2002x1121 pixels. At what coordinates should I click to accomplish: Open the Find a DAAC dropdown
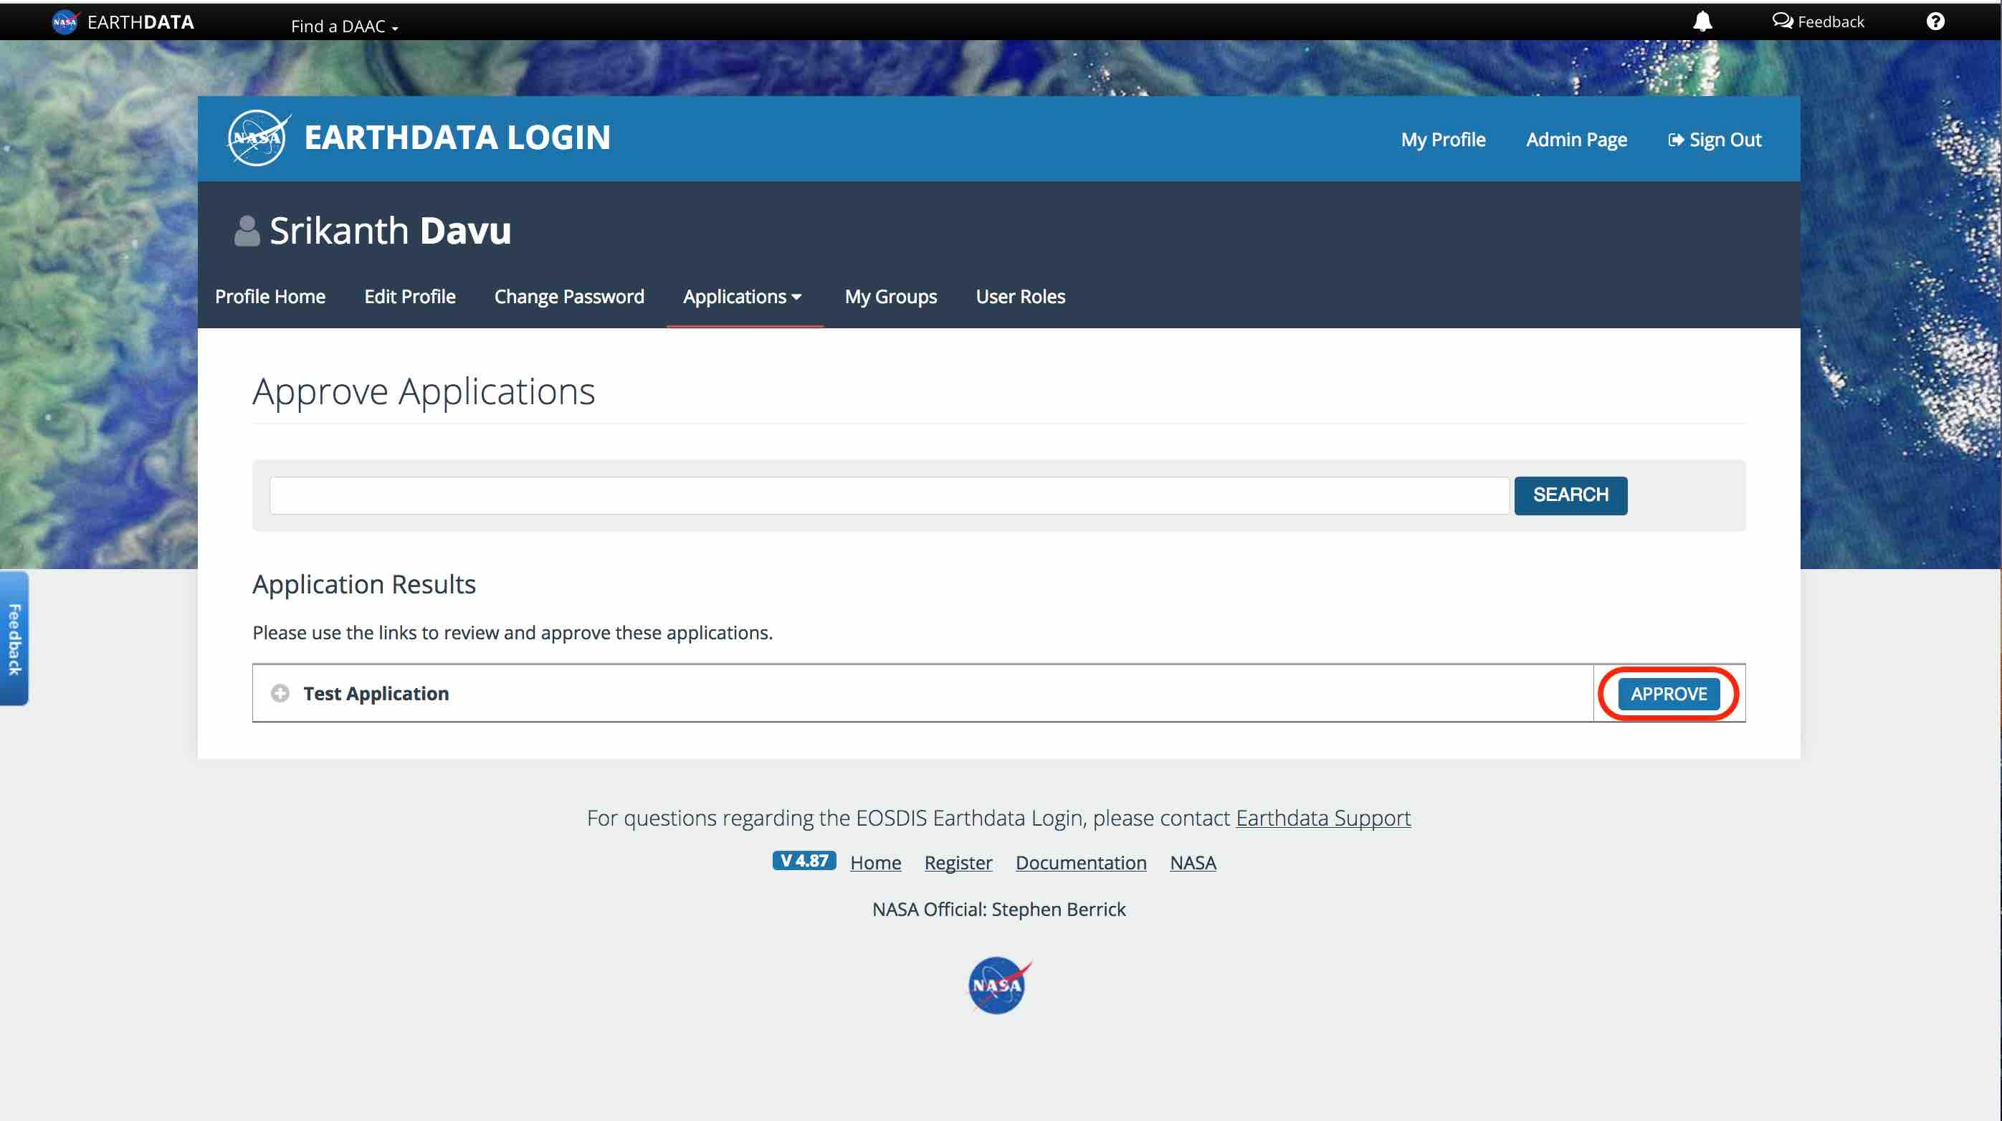point(344,26)
